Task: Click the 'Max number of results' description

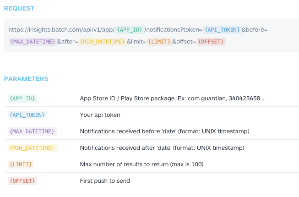Action: click(x=141, y=164)
